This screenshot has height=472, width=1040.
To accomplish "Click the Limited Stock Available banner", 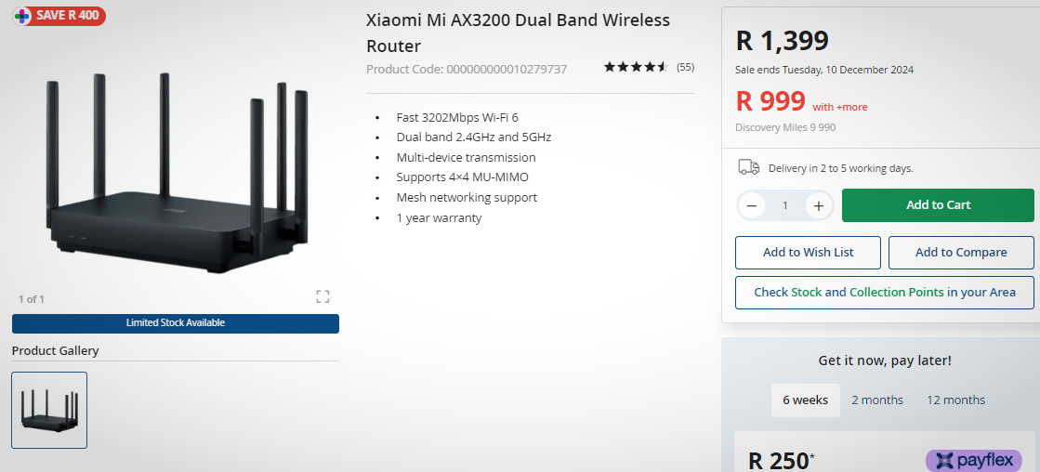I will pos(176,323).
